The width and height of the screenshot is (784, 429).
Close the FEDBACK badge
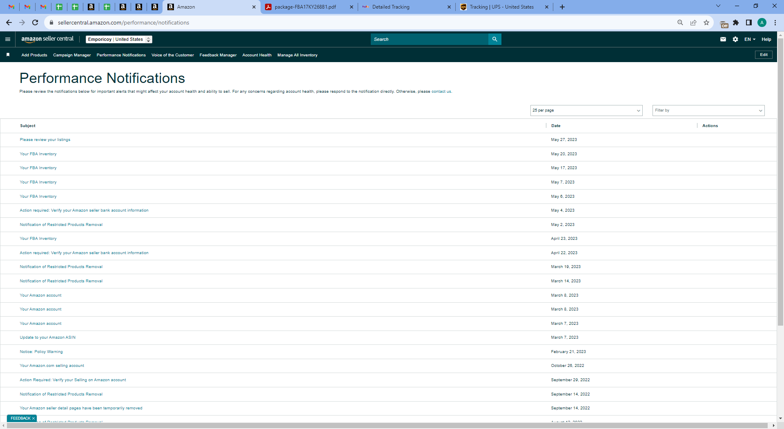(x=33, y=418)
